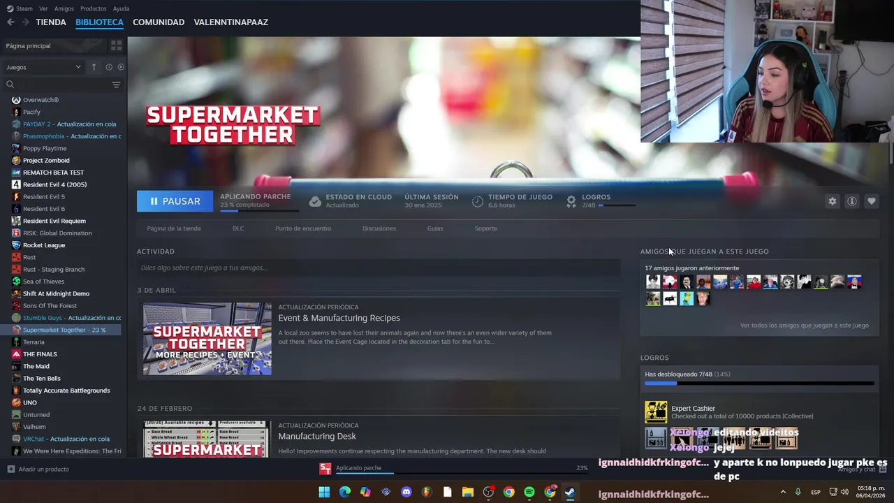Click first friend avatar in list
894x503 pixels.
653,282
